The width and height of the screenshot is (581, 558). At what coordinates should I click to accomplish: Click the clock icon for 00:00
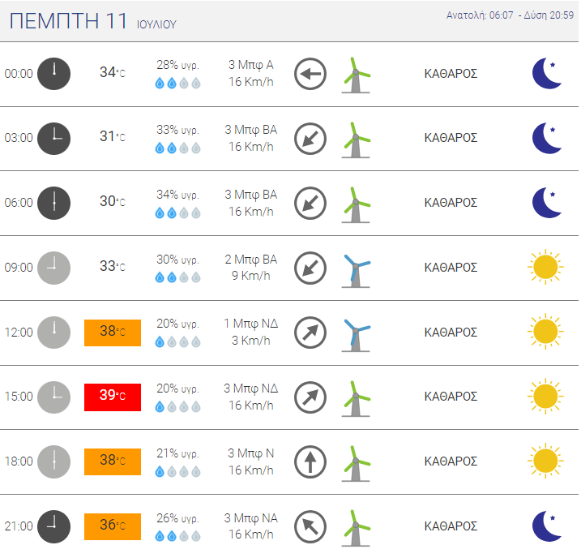point(53,74)
